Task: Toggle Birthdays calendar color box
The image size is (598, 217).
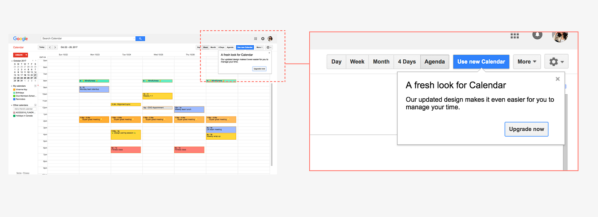Action: (x=14, y=93)
